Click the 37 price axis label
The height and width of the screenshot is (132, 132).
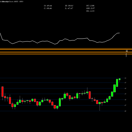point(125,94)
